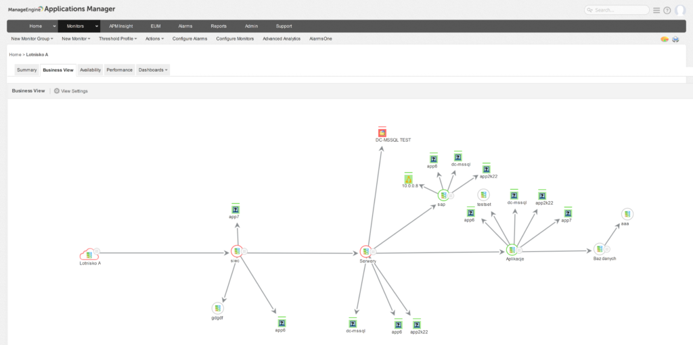
Task: Click the Serwery group node icon
Action: tap(366, 252)
